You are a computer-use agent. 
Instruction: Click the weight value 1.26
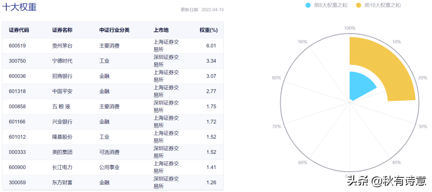coord(211,183)
